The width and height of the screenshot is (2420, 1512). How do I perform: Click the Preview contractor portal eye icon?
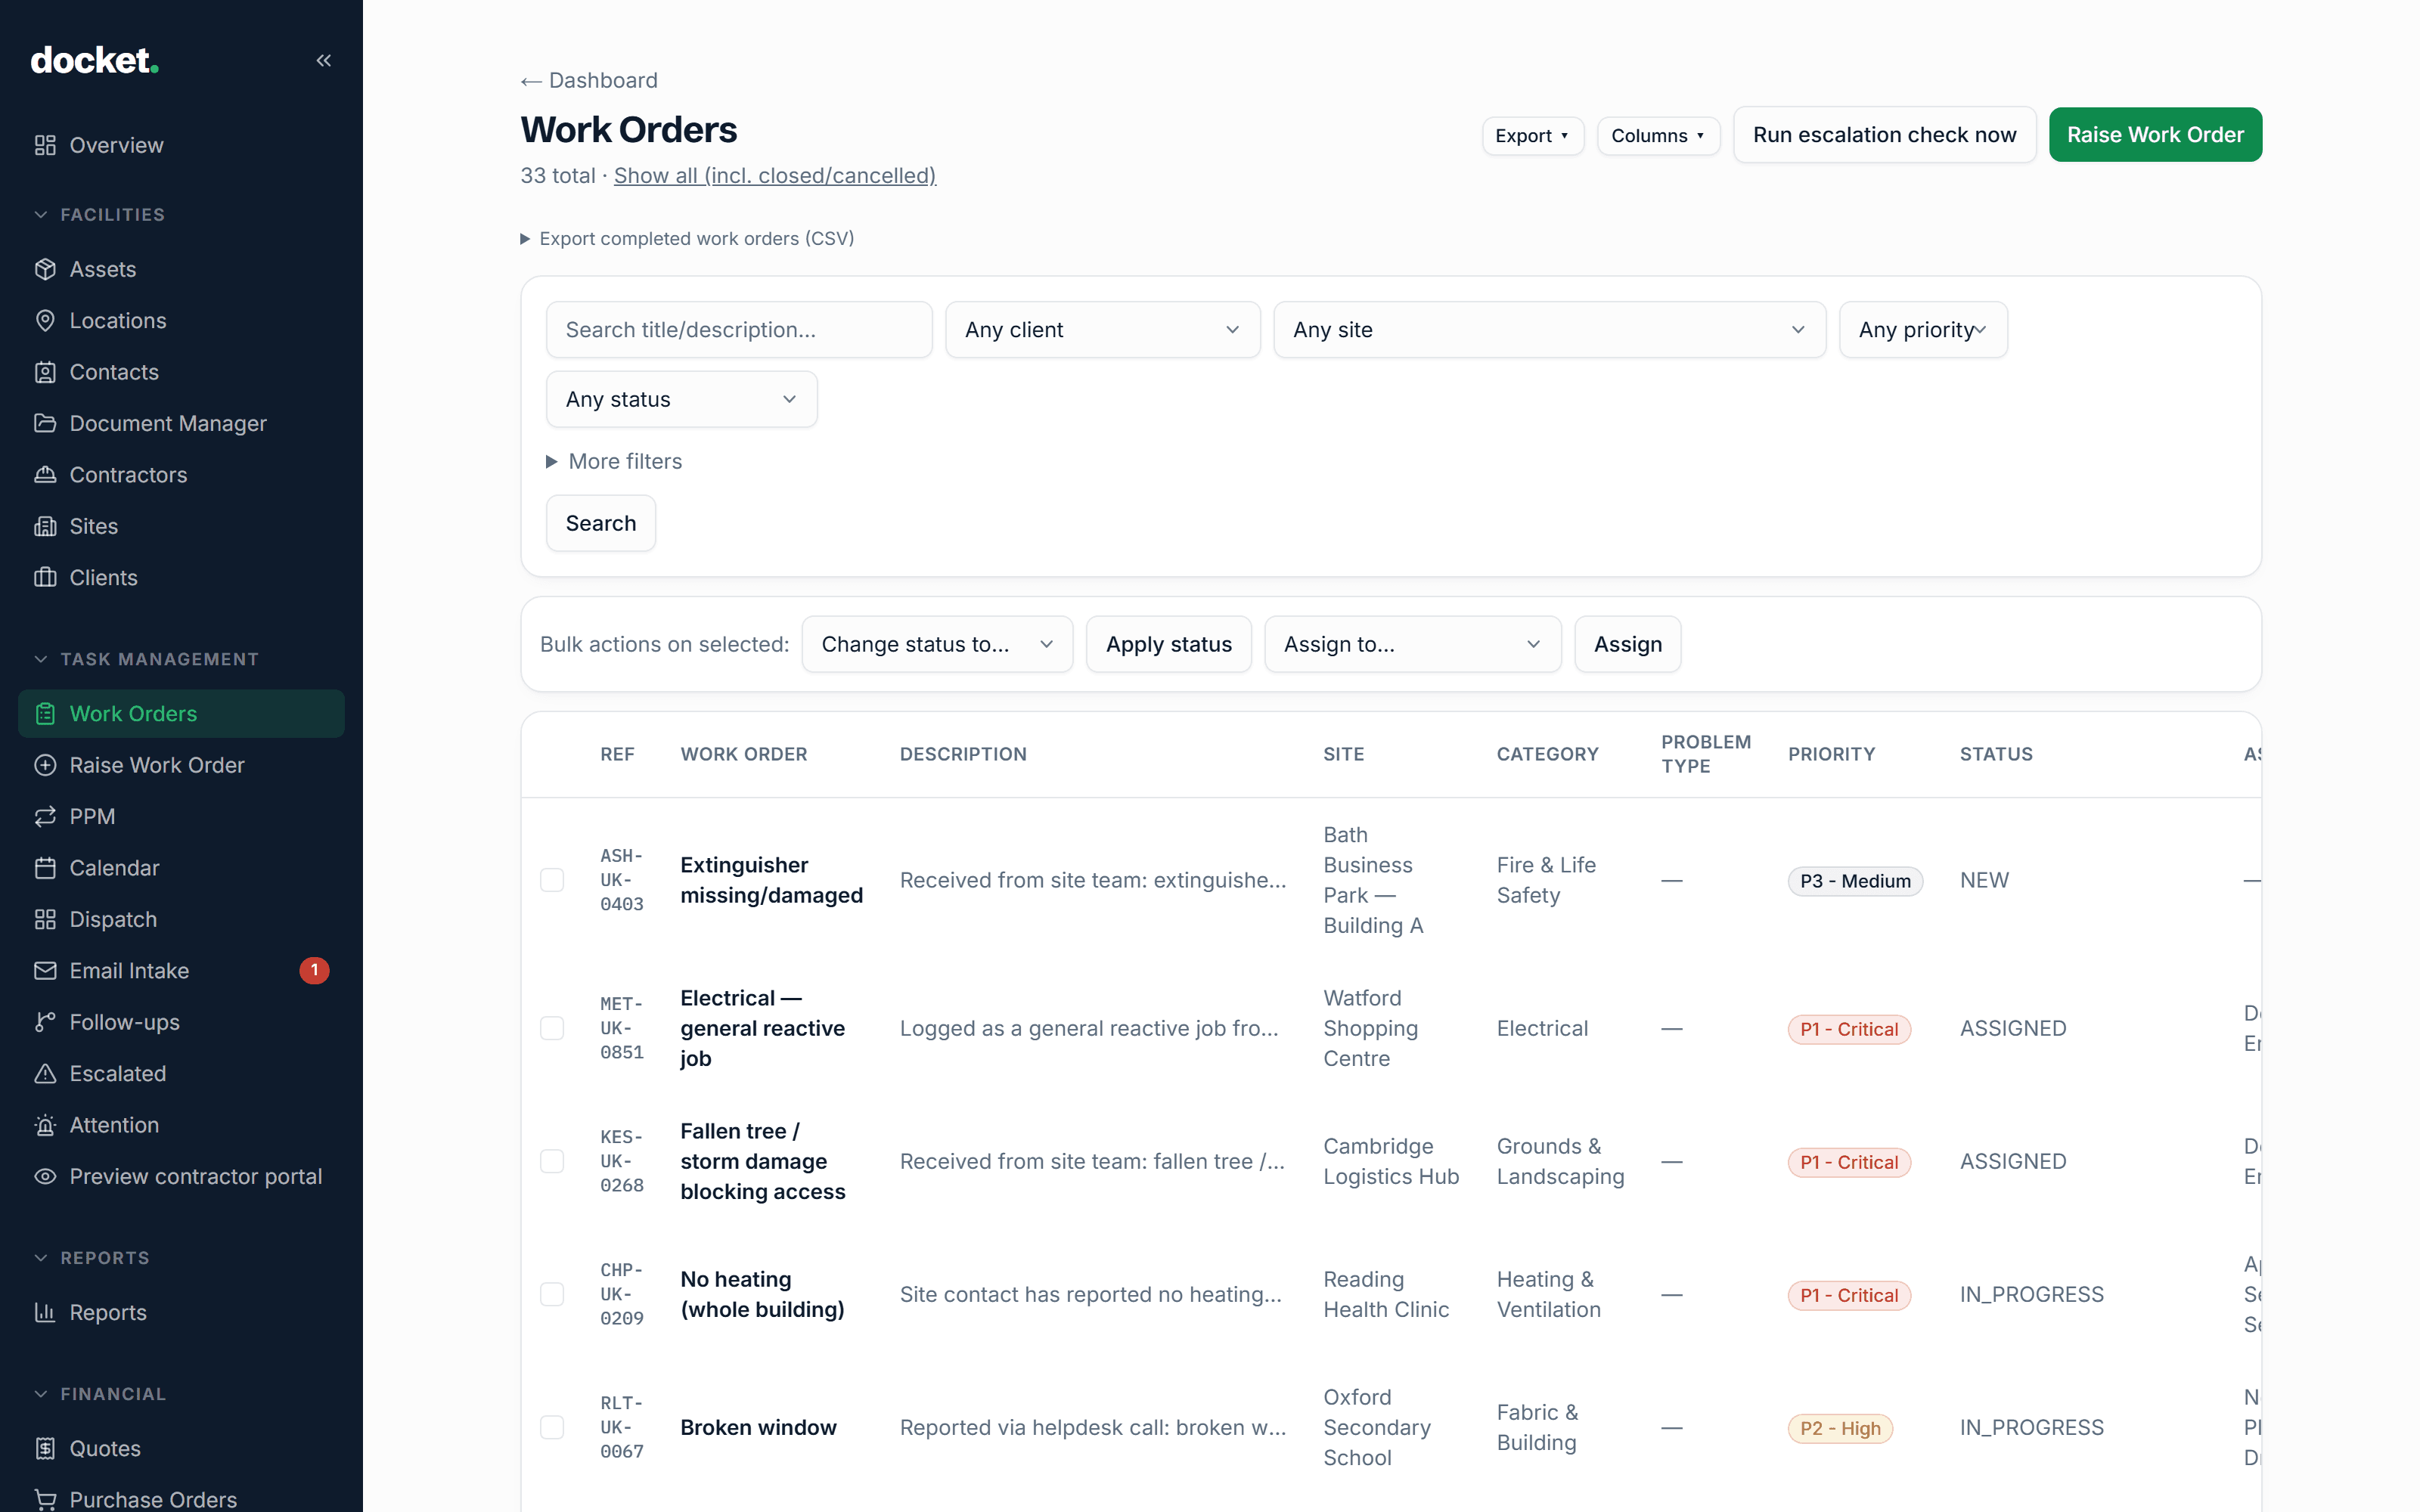[45, 1176]
